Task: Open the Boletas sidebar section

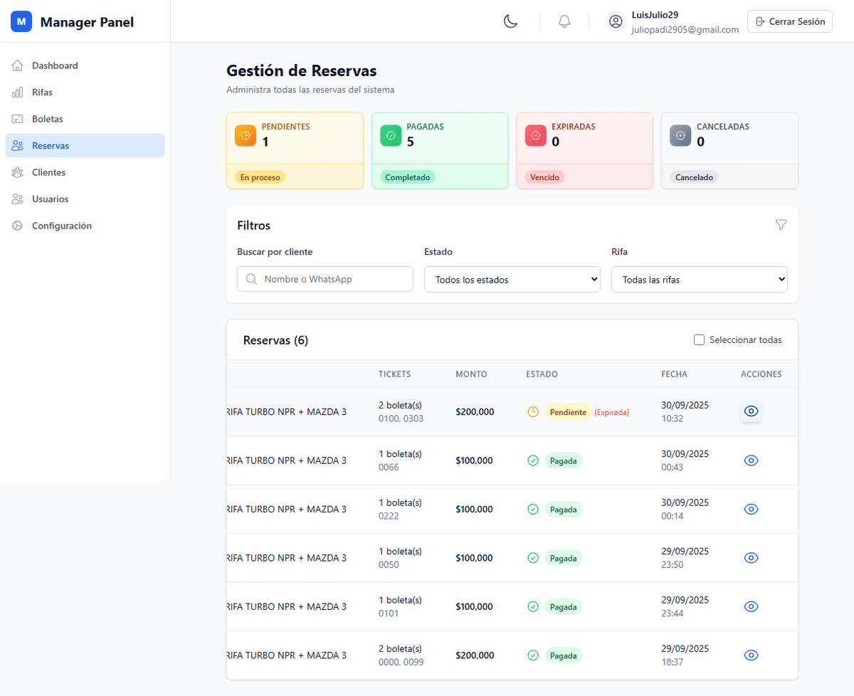Action: (48, 119)
